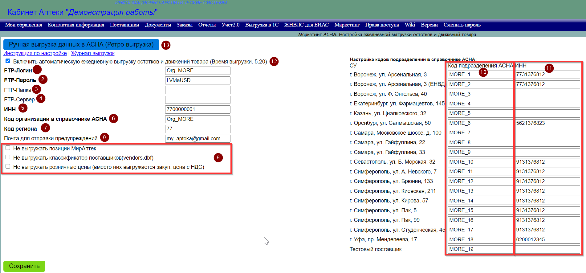This screenshot has height=273, width=586.
Task: Open the Журнал выгрузок link
Action: (93, 53)
